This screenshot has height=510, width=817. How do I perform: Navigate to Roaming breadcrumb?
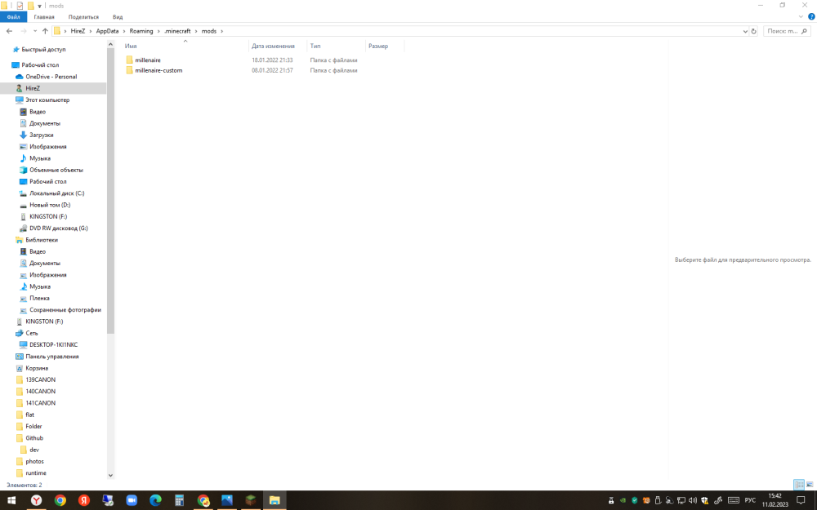coord(141,31)
